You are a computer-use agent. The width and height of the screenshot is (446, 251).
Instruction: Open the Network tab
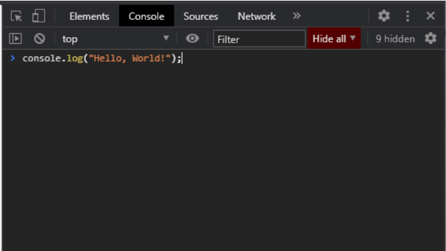pyautogui.click(x=256, y=16)
